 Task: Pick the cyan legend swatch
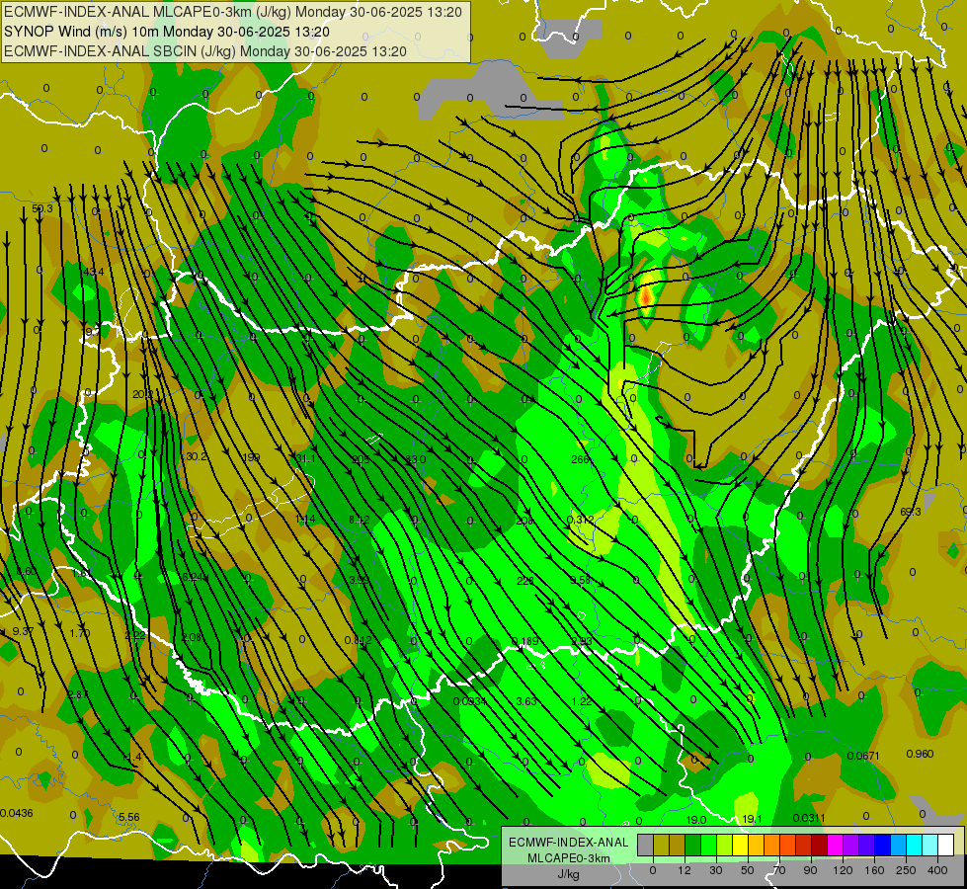pyautogui.click(x=915, y=845)
